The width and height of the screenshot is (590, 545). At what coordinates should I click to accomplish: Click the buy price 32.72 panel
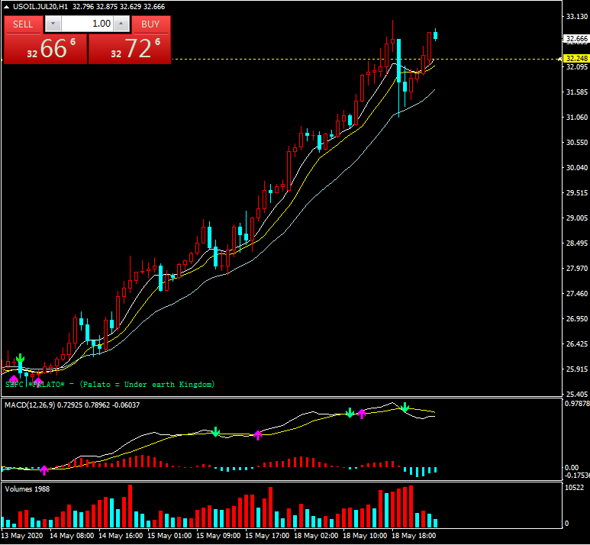(x=130, y=49)
